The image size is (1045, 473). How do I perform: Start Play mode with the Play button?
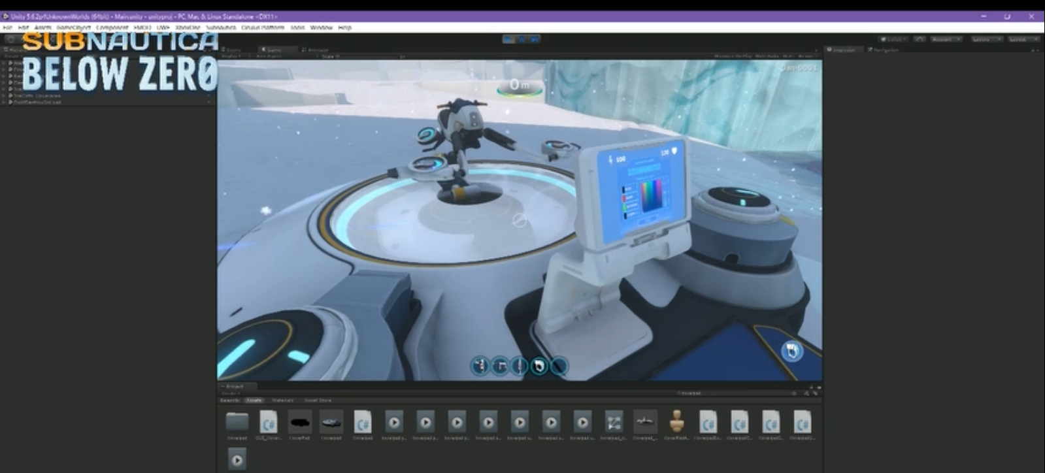pyautogui.click(x=508, y=39)
